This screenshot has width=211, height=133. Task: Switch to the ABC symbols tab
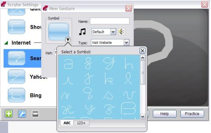(x=67, y=123)
